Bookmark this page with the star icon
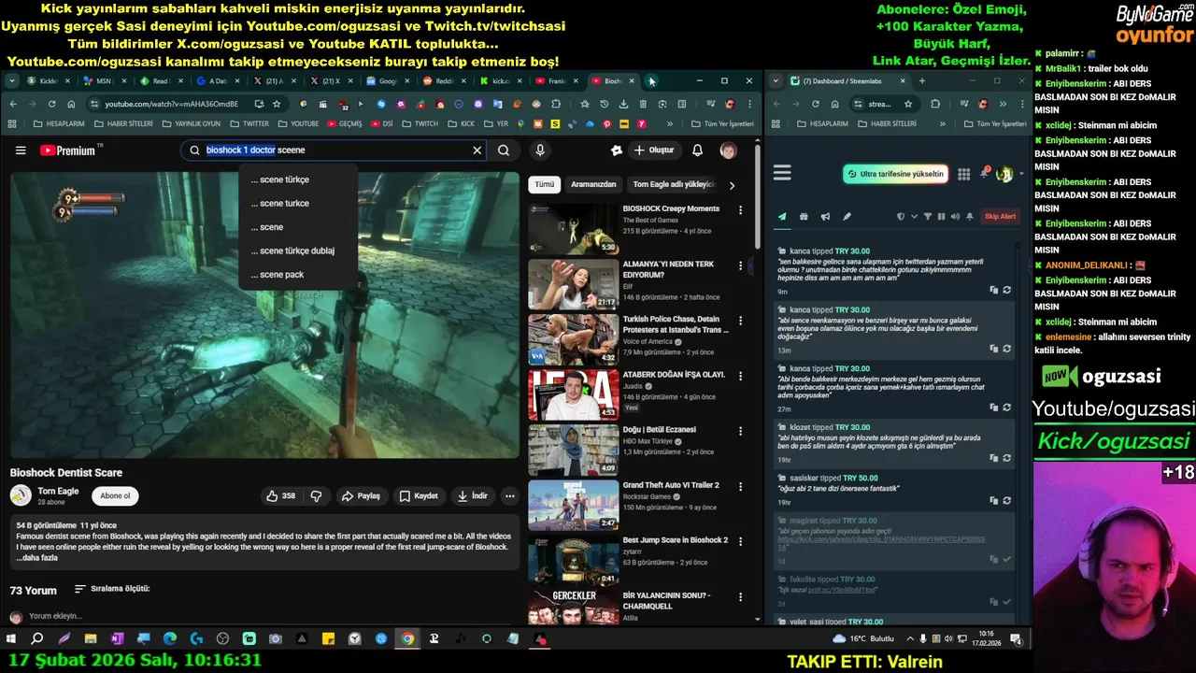 tap(277, 104)
